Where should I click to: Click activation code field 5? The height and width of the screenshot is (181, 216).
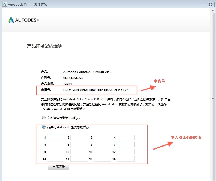pyautogui.click(x=56, y=145)
